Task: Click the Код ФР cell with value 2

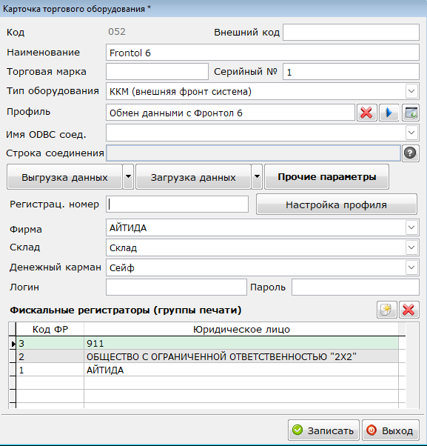Action: point(50,356)
